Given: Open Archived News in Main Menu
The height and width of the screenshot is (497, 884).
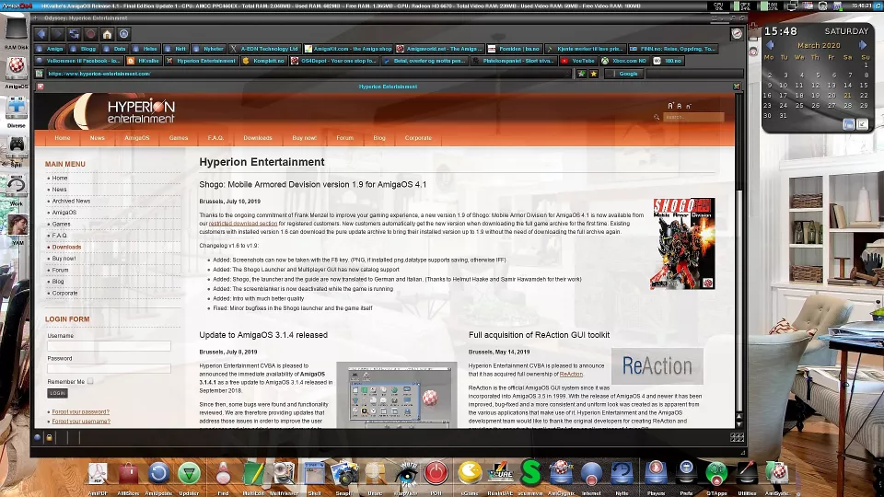Looking at the screenshot, I should tap(71, 201).
